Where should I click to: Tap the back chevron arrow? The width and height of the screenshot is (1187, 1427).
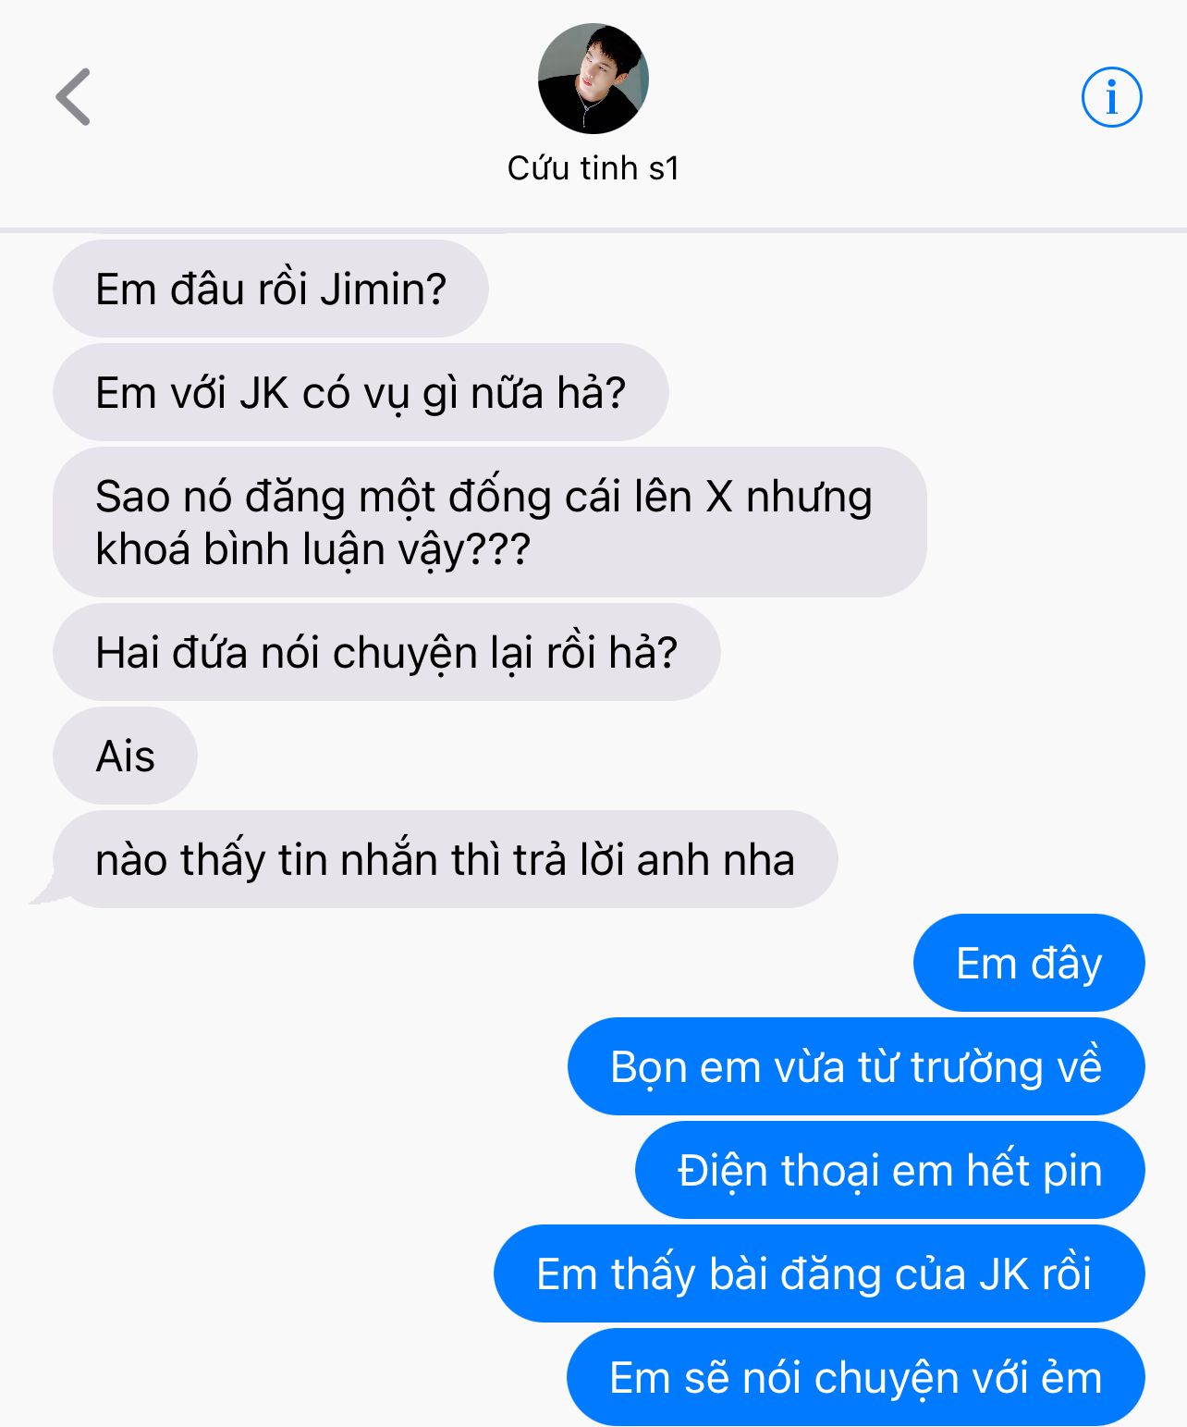coord(73,96)
